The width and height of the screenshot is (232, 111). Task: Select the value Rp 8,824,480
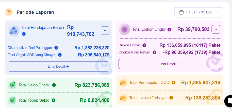coord(94,100)
